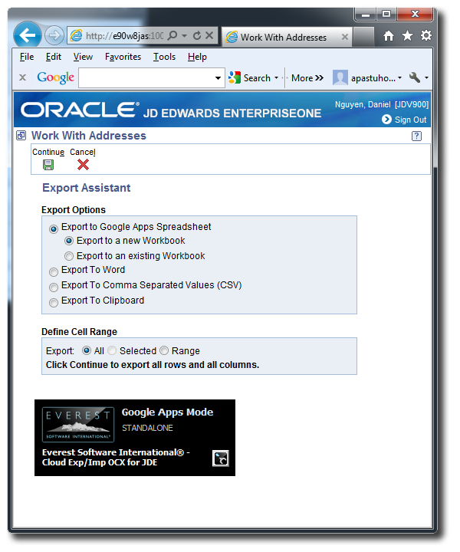Open browser Tools gear icon

(426, 35)
